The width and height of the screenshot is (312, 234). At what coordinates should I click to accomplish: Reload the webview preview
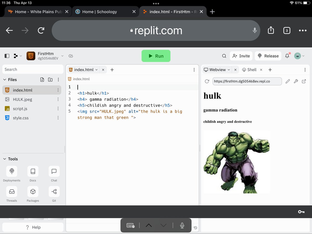(x=207, y=81)
